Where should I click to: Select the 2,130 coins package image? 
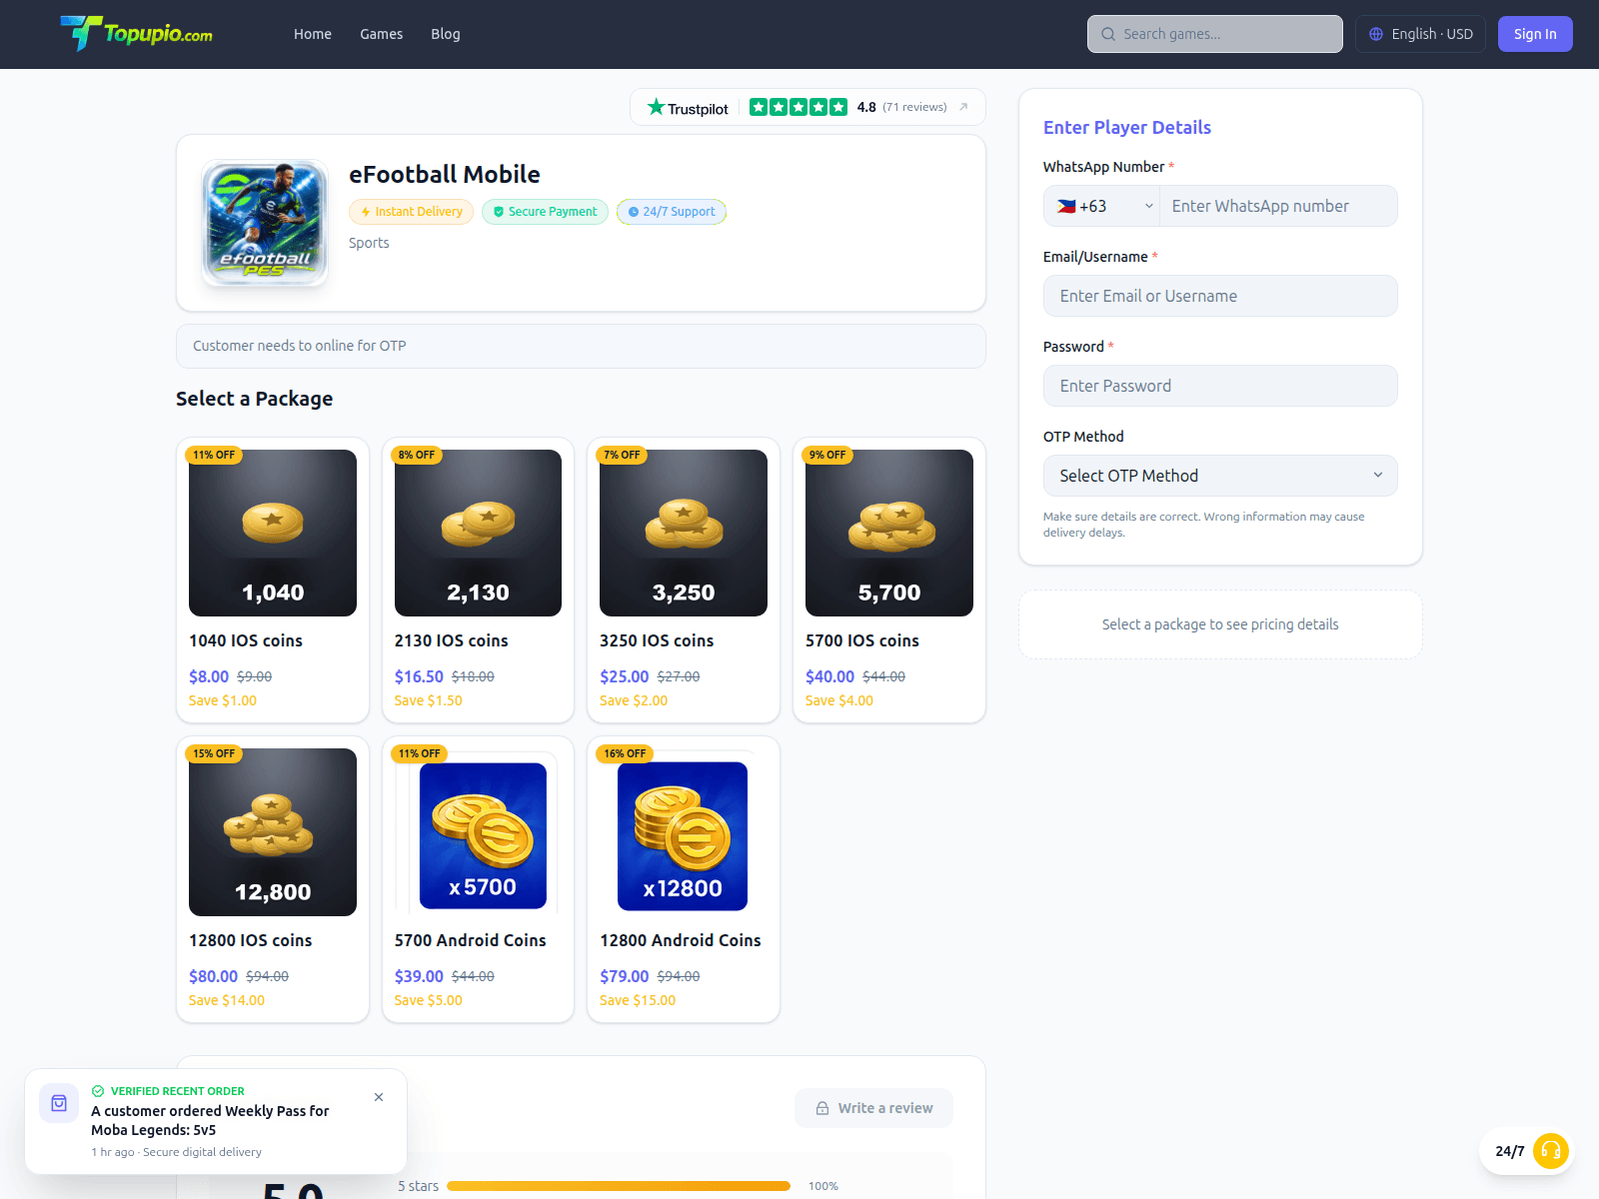(478, 533)
